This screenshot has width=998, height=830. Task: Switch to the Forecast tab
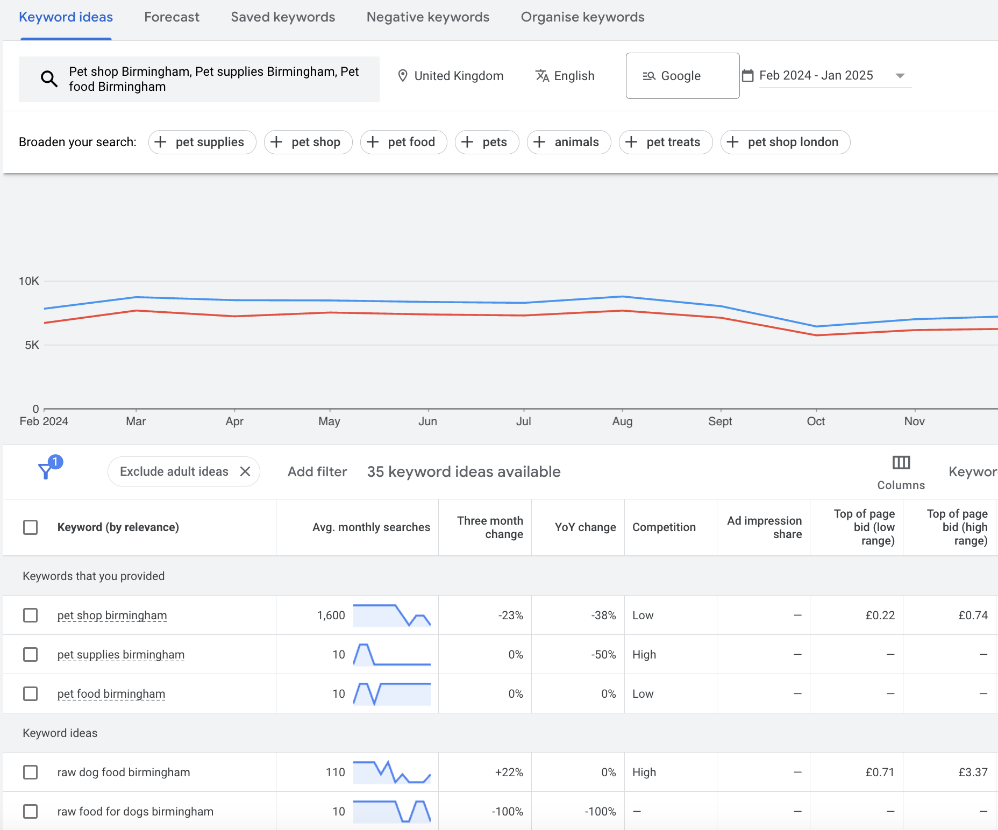[172, 17]
